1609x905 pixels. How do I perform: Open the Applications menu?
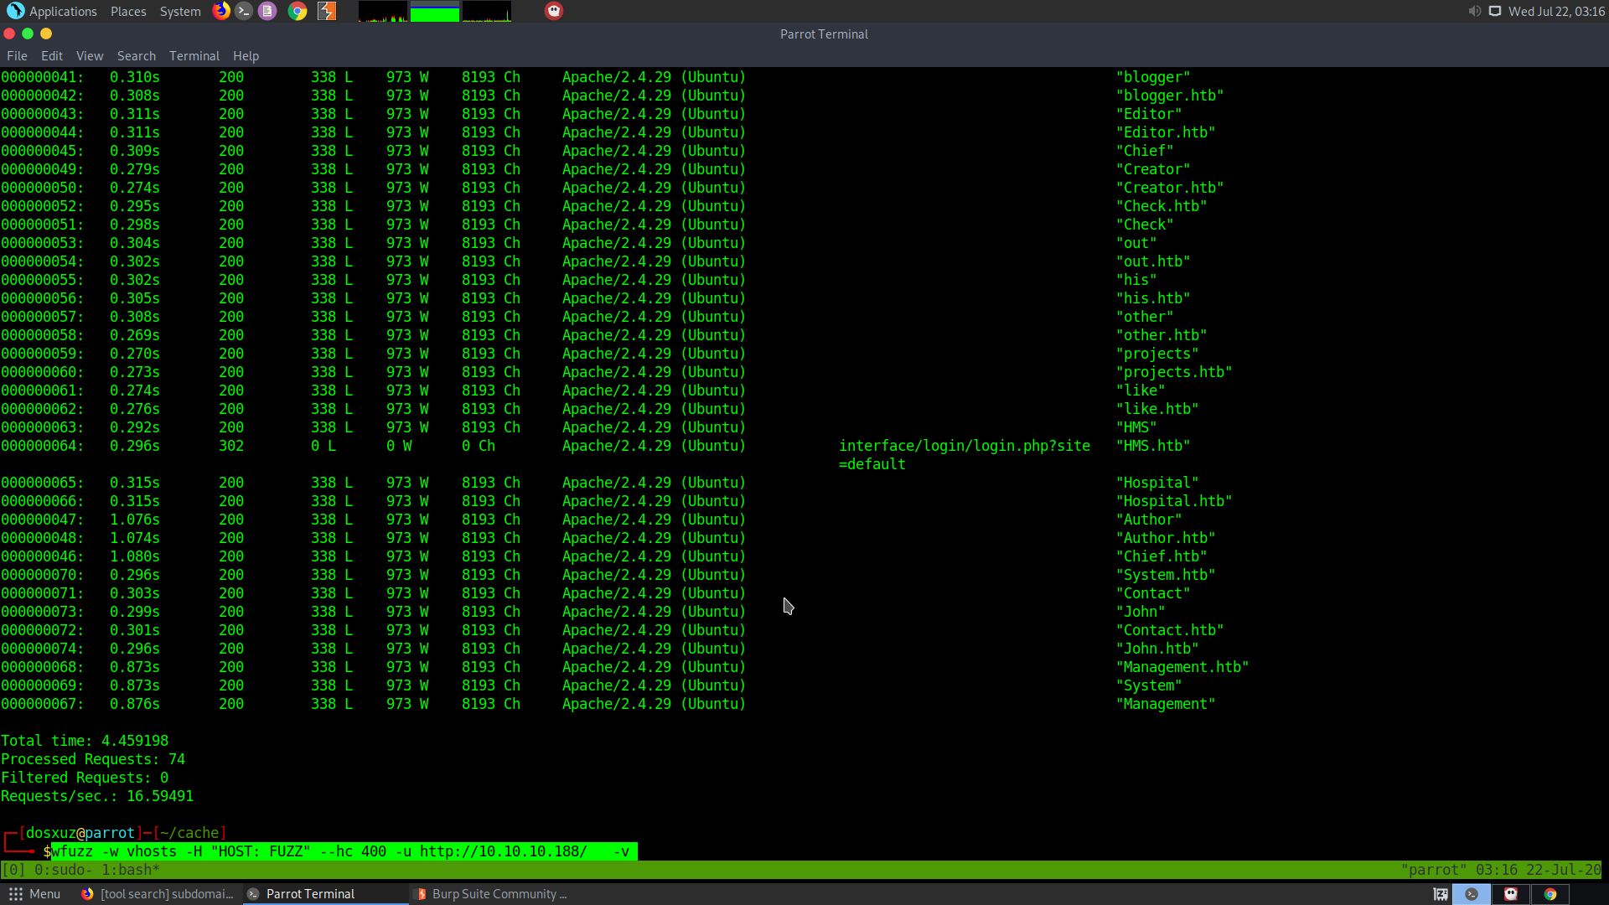coord(53,11)
